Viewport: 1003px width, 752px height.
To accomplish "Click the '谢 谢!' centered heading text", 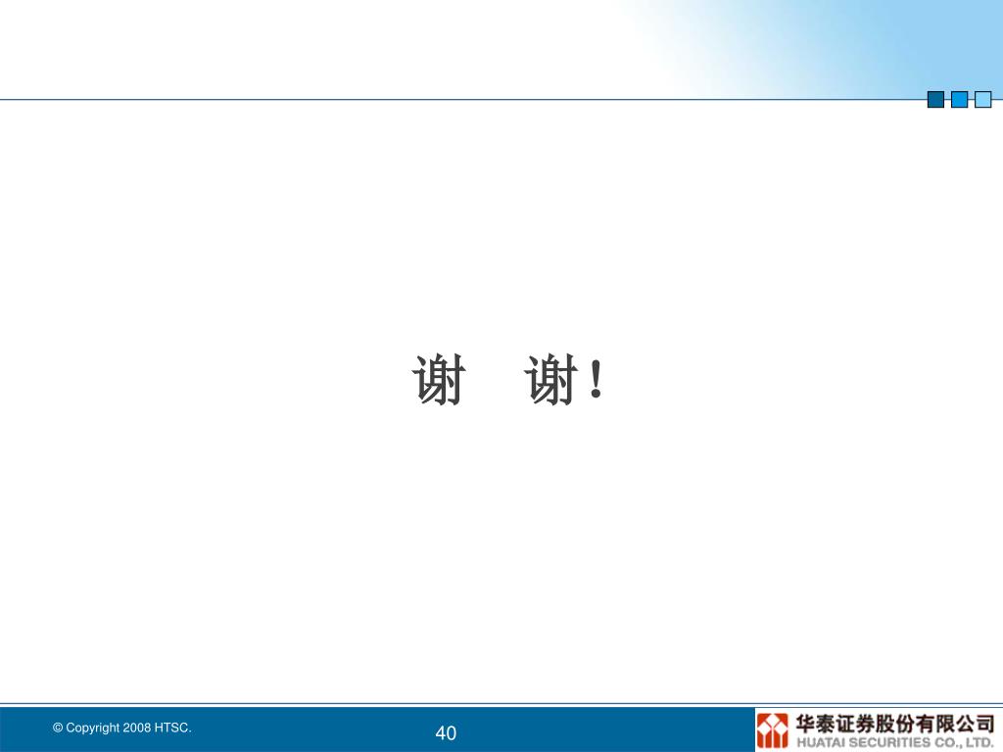I will (508, 380).
